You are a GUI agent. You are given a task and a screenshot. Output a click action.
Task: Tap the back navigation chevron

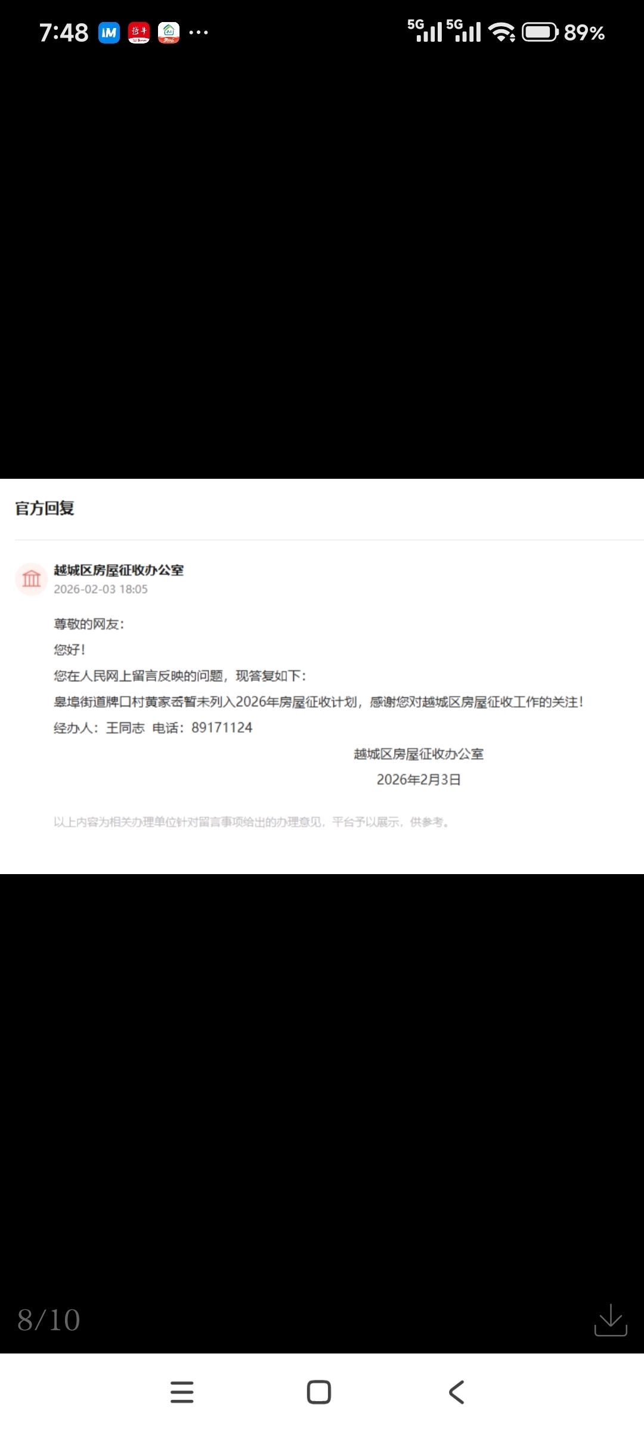(456, 1392)
